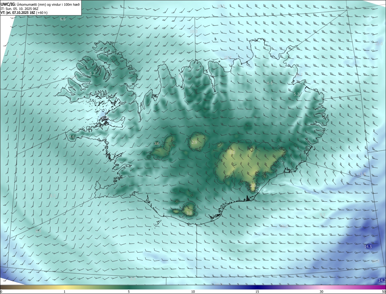Click the colour bar tick label 0
The height and width of the screenshot is (294, 386).
[x=1, y=292]
